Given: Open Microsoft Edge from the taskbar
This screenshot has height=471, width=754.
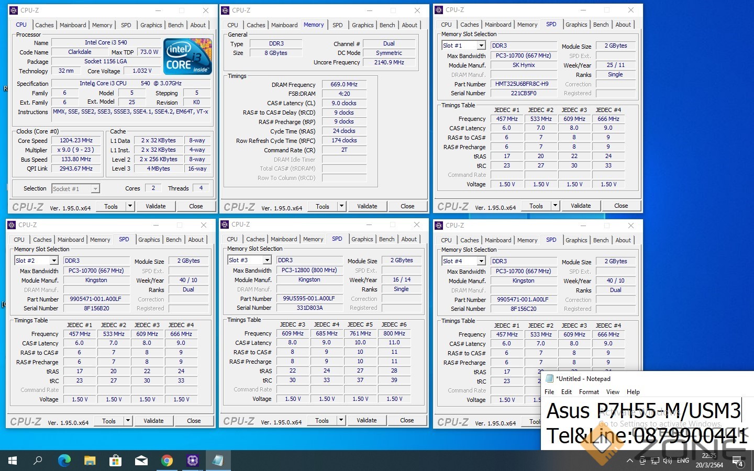Looking at the screenshot, I should pos(64,461).
